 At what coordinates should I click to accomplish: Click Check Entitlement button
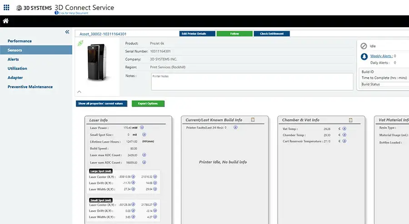click(x=272, y=34)
